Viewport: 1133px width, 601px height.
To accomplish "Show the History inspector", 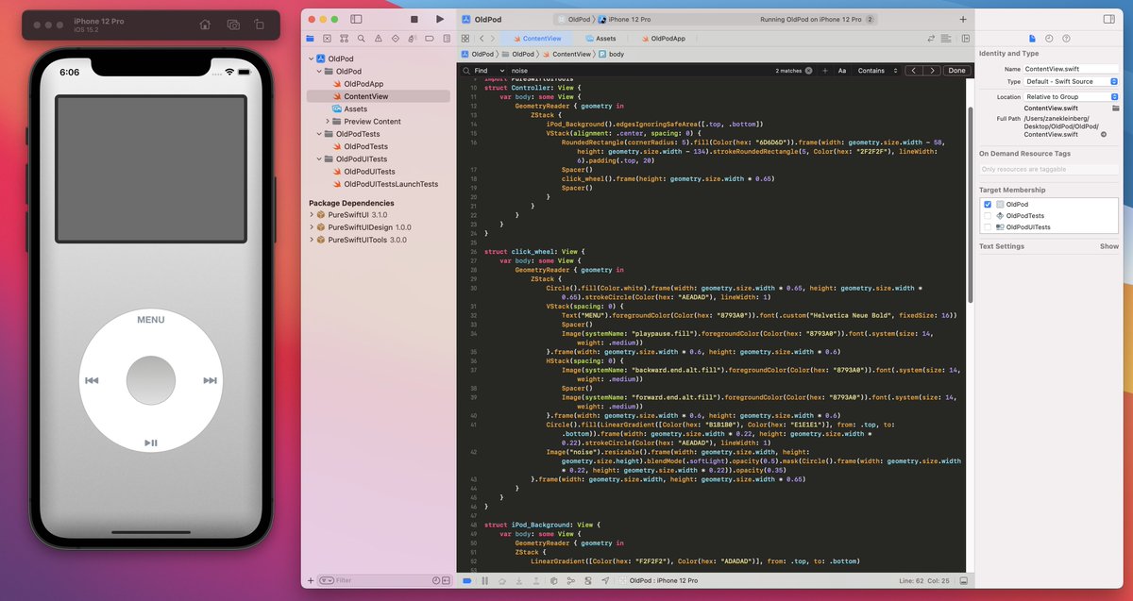I will pos(1049,39).
